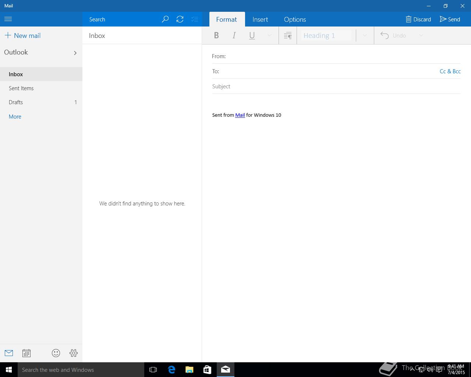Image resolution: width=471 pixels, height=377 pixels.
Task: Open Task View on taskbar
Action: 153,370
